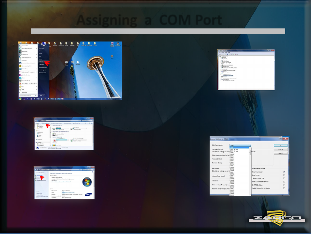Viewport: 311px width, 234px height.
Task: Click the System window help icon
Action: click(x=93, y=172)
